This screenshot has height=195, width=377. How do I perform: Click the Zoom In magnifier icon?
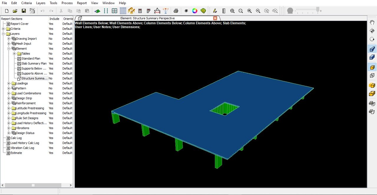point(249,11)
